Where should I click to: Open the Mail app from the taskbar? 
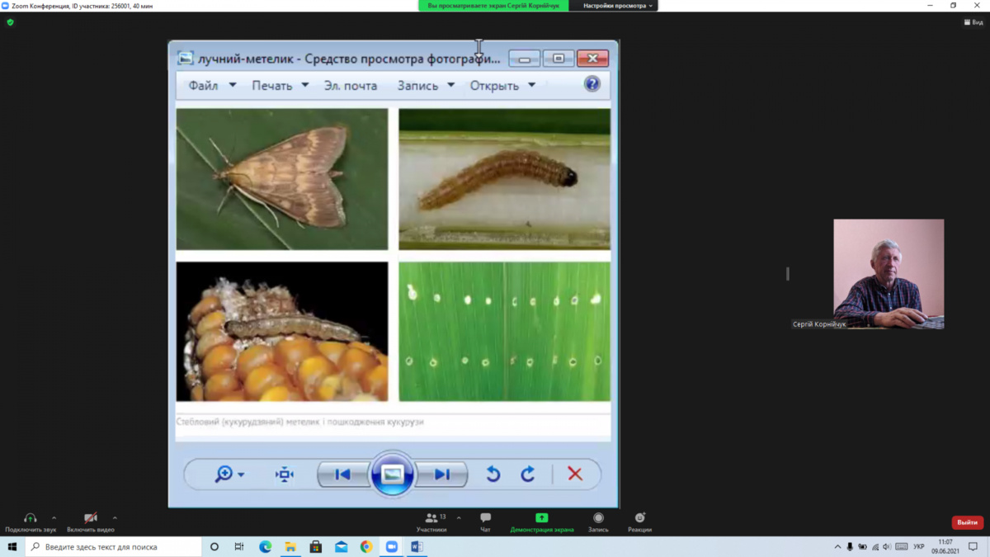point(342,546)
